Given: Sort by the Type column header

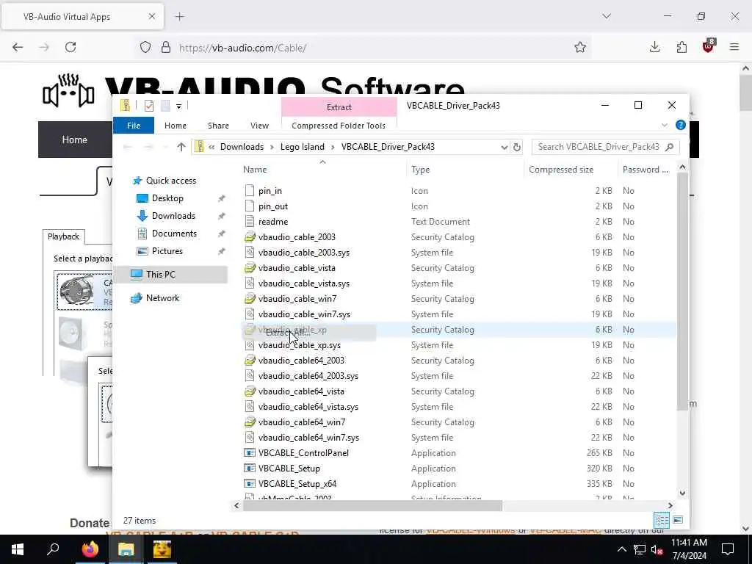Looking at the screenshot, I should [420, 170].
